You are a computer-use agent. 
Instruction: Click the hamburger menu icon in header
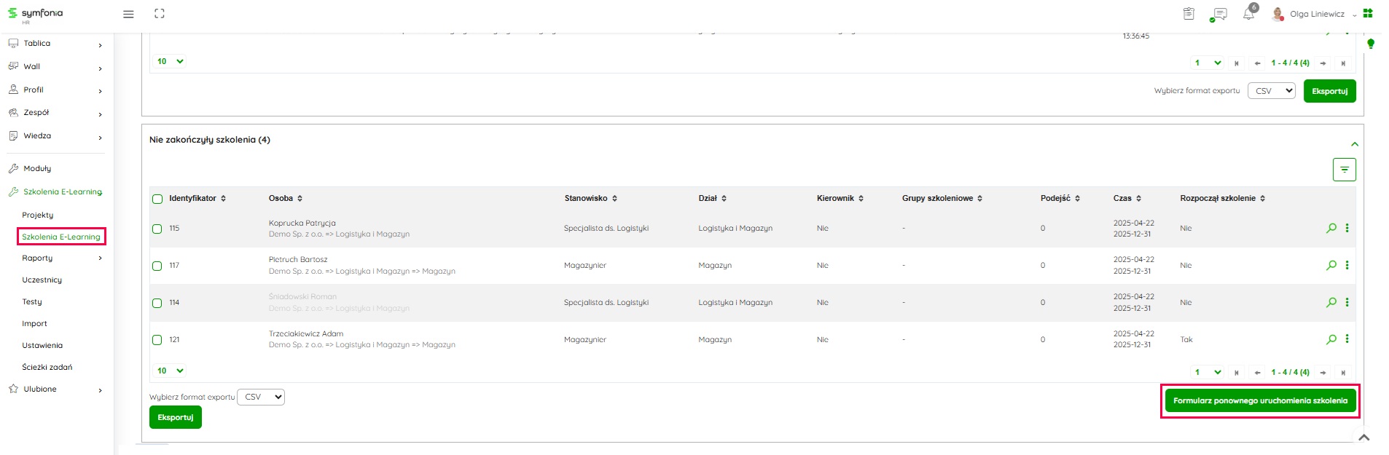click(128, 14)
